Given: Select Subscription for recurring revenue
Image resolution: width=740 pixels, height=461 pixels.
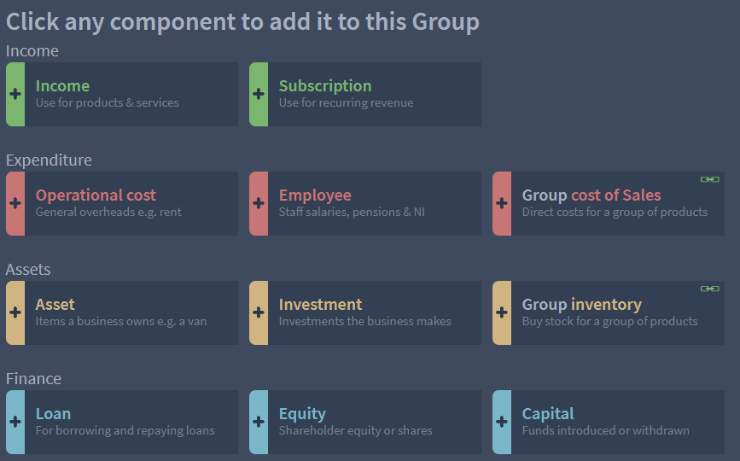Looking at the screenshot, I should point(365,94).
